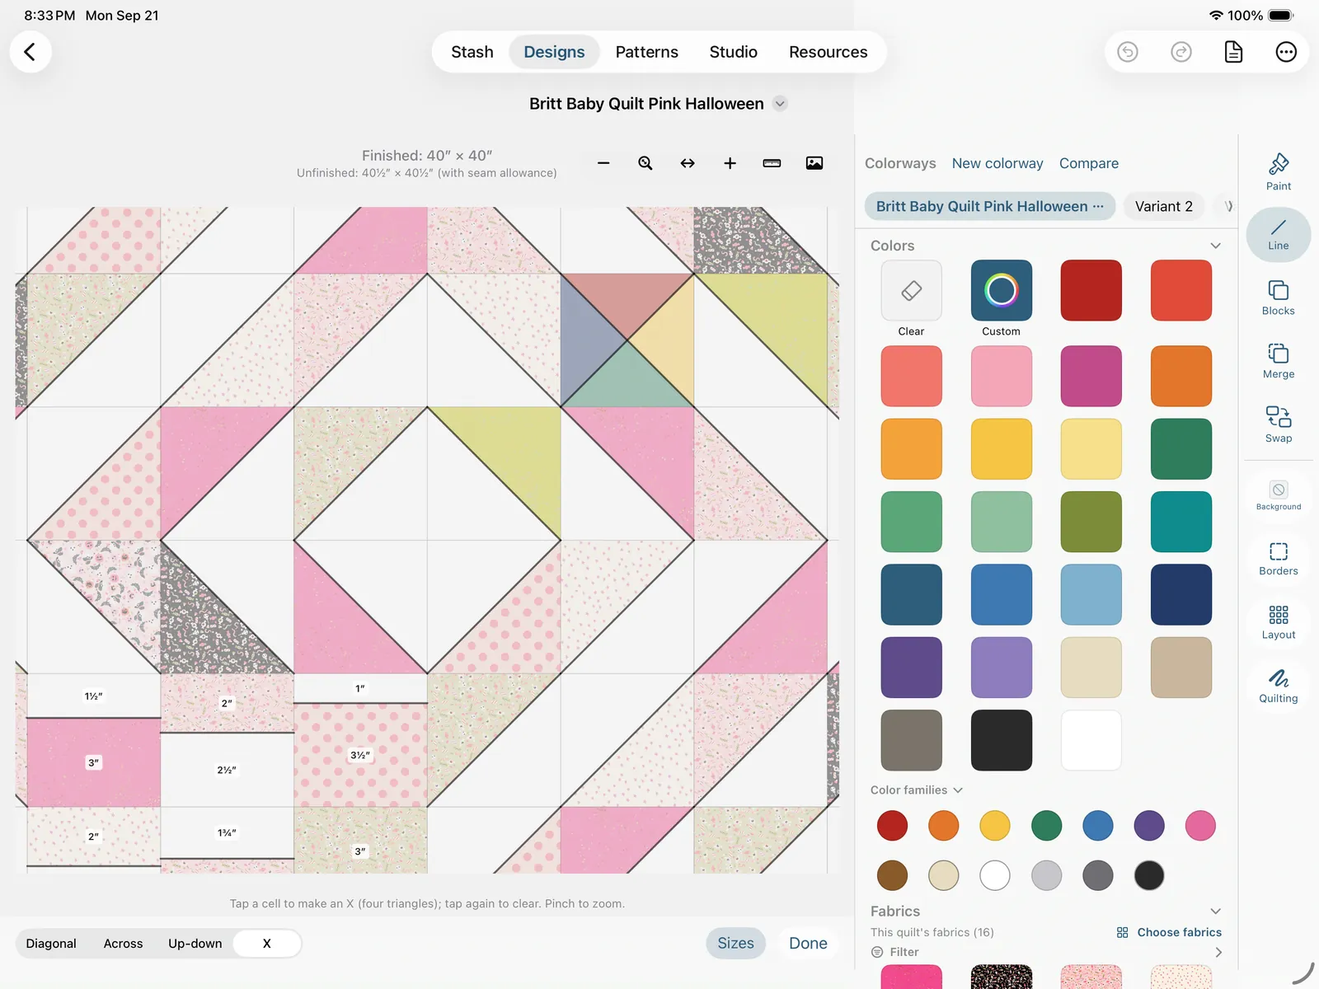Fit quilt to width arrows icon
Screen dimensions: 1319x989
[688, 163]
